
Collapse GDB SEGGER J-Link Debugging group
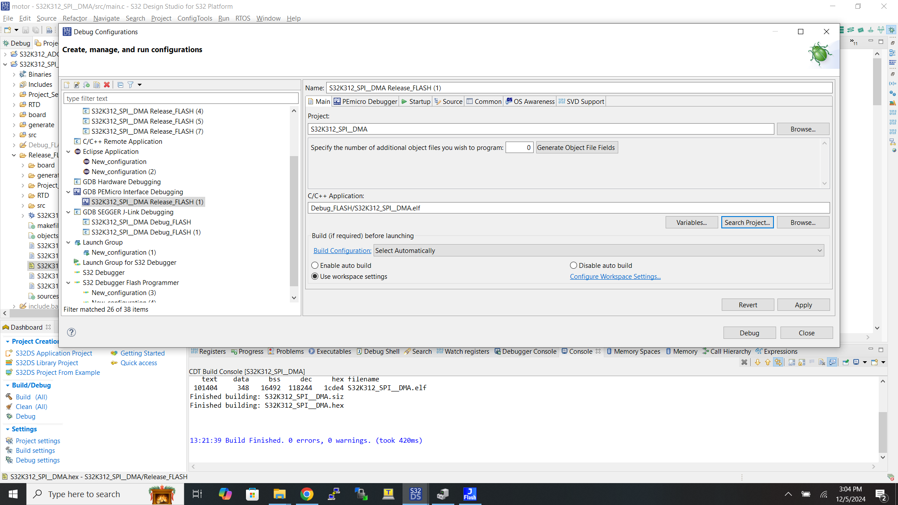click(68, 212)
